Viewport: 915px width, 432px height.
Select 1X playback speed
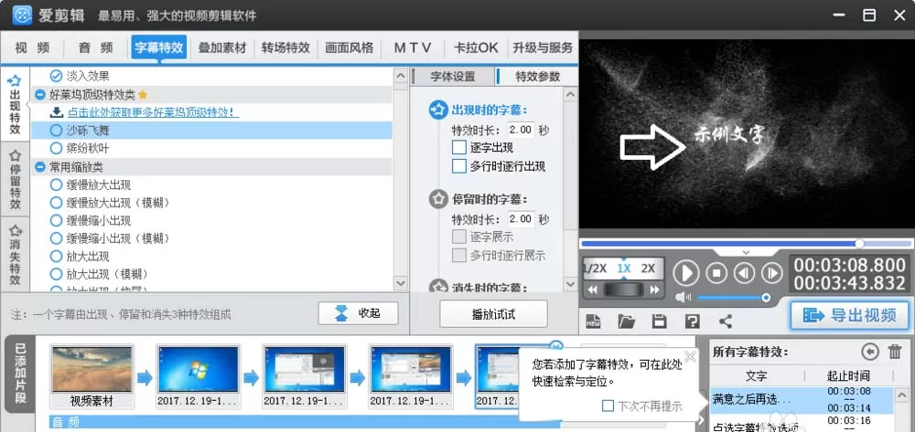pos(624,269)
